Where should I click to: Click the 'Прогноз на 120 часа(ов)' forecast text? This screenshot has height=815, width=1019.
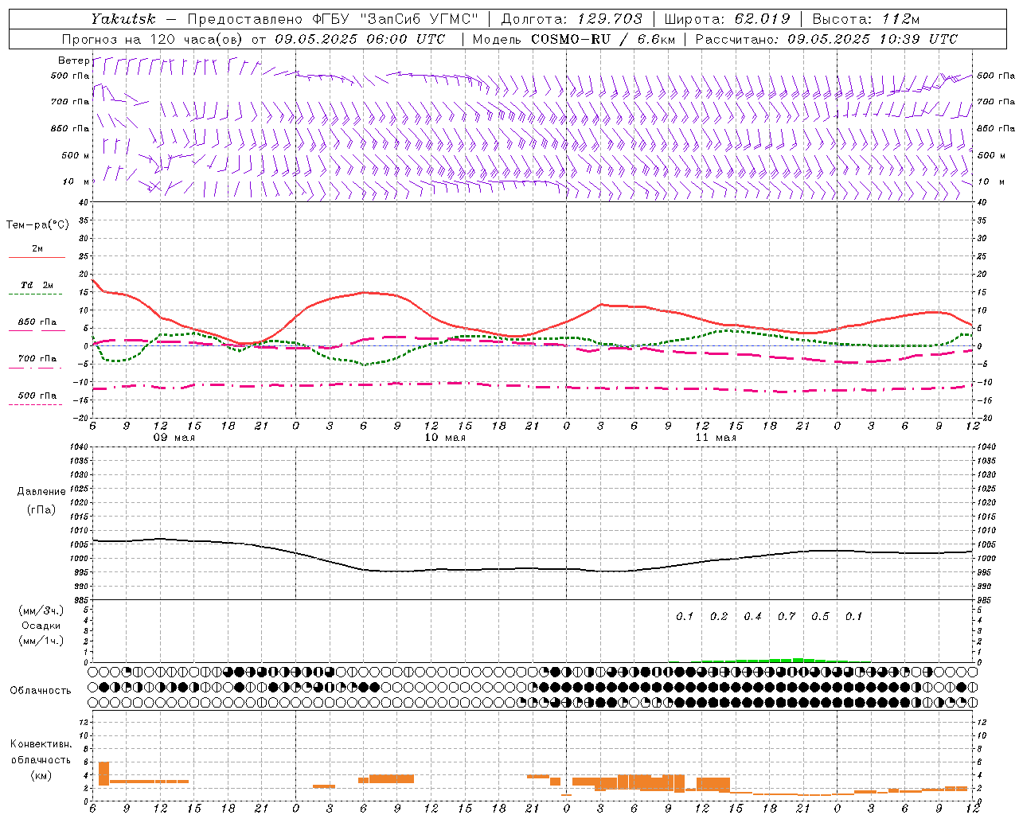153,39
